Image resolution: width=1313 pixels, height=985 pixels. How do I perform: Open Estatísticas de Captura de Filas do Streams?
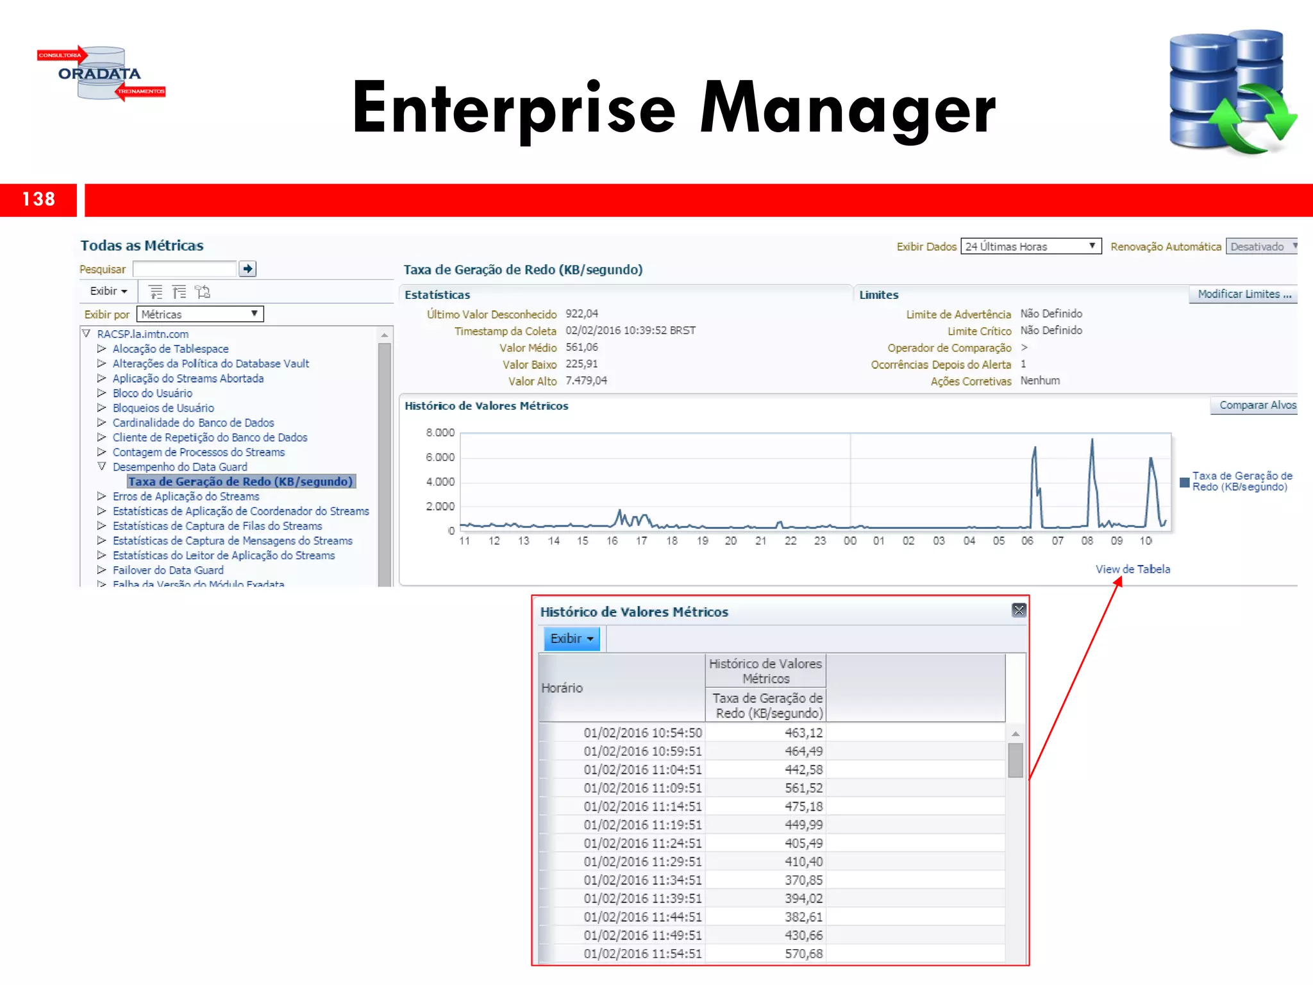[217, 526]
